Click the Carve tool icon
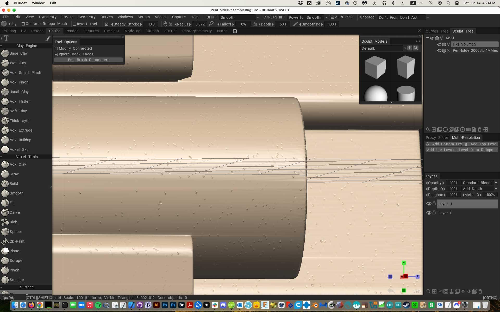 5,212
